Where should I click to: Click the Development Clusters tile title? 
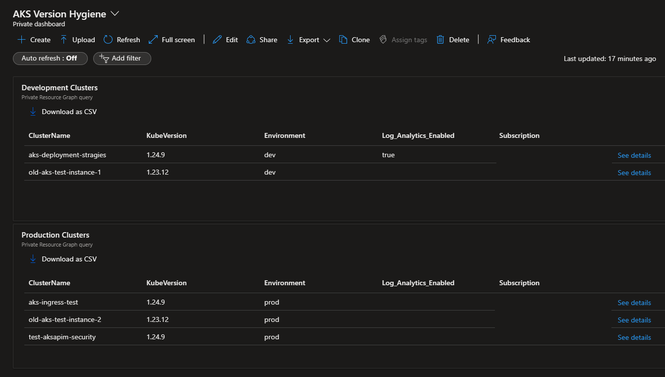(x=60, y=88)
